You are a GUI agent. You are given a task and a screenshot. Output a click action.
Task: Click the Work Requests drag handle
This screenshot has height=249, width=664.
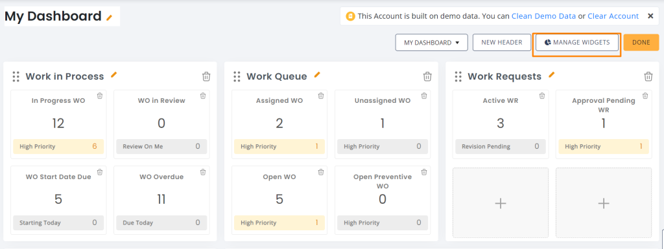(458, 76)
